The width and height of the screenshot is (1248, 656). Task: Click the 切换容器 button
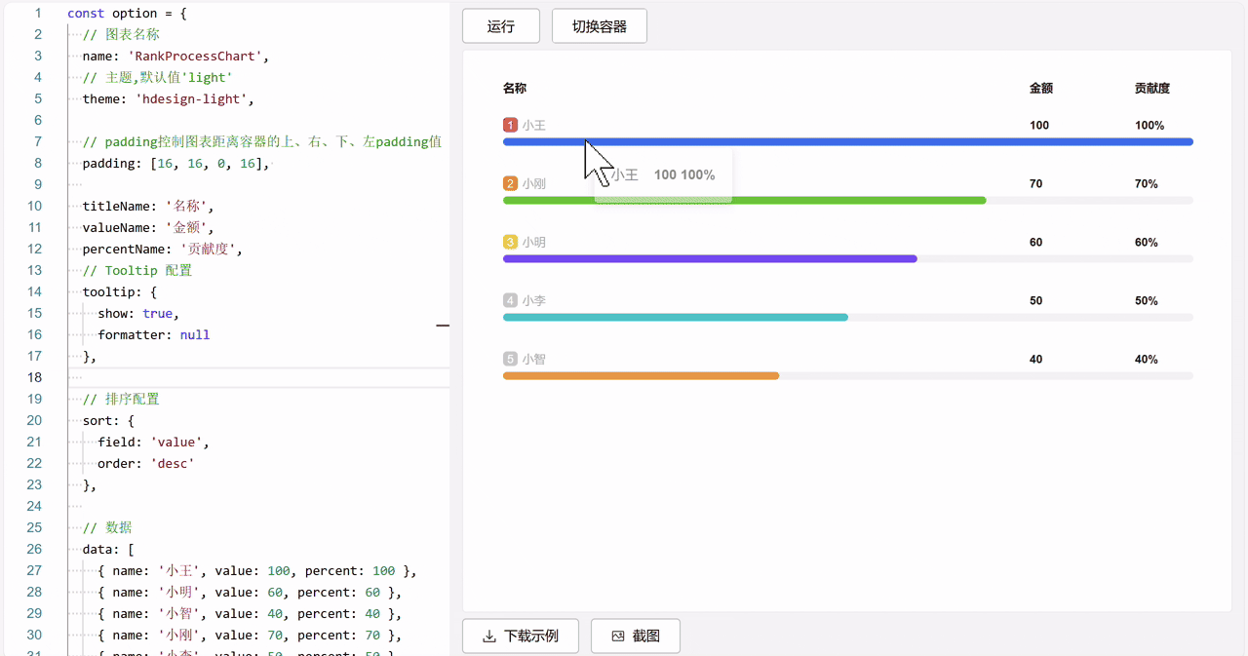(x=599, y=25)
